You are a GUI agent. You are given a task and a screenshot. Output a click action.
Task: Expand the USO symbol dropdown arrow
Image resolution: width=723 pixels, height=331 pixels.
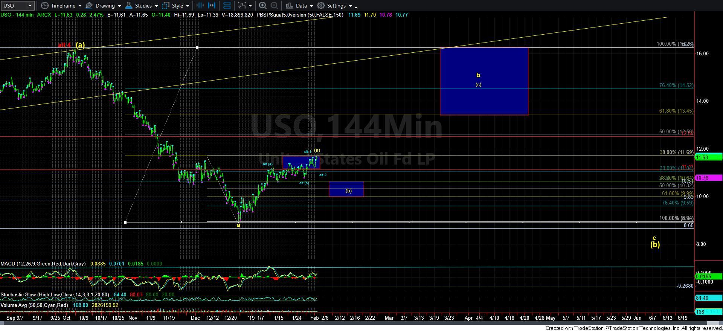click(29, 6)
